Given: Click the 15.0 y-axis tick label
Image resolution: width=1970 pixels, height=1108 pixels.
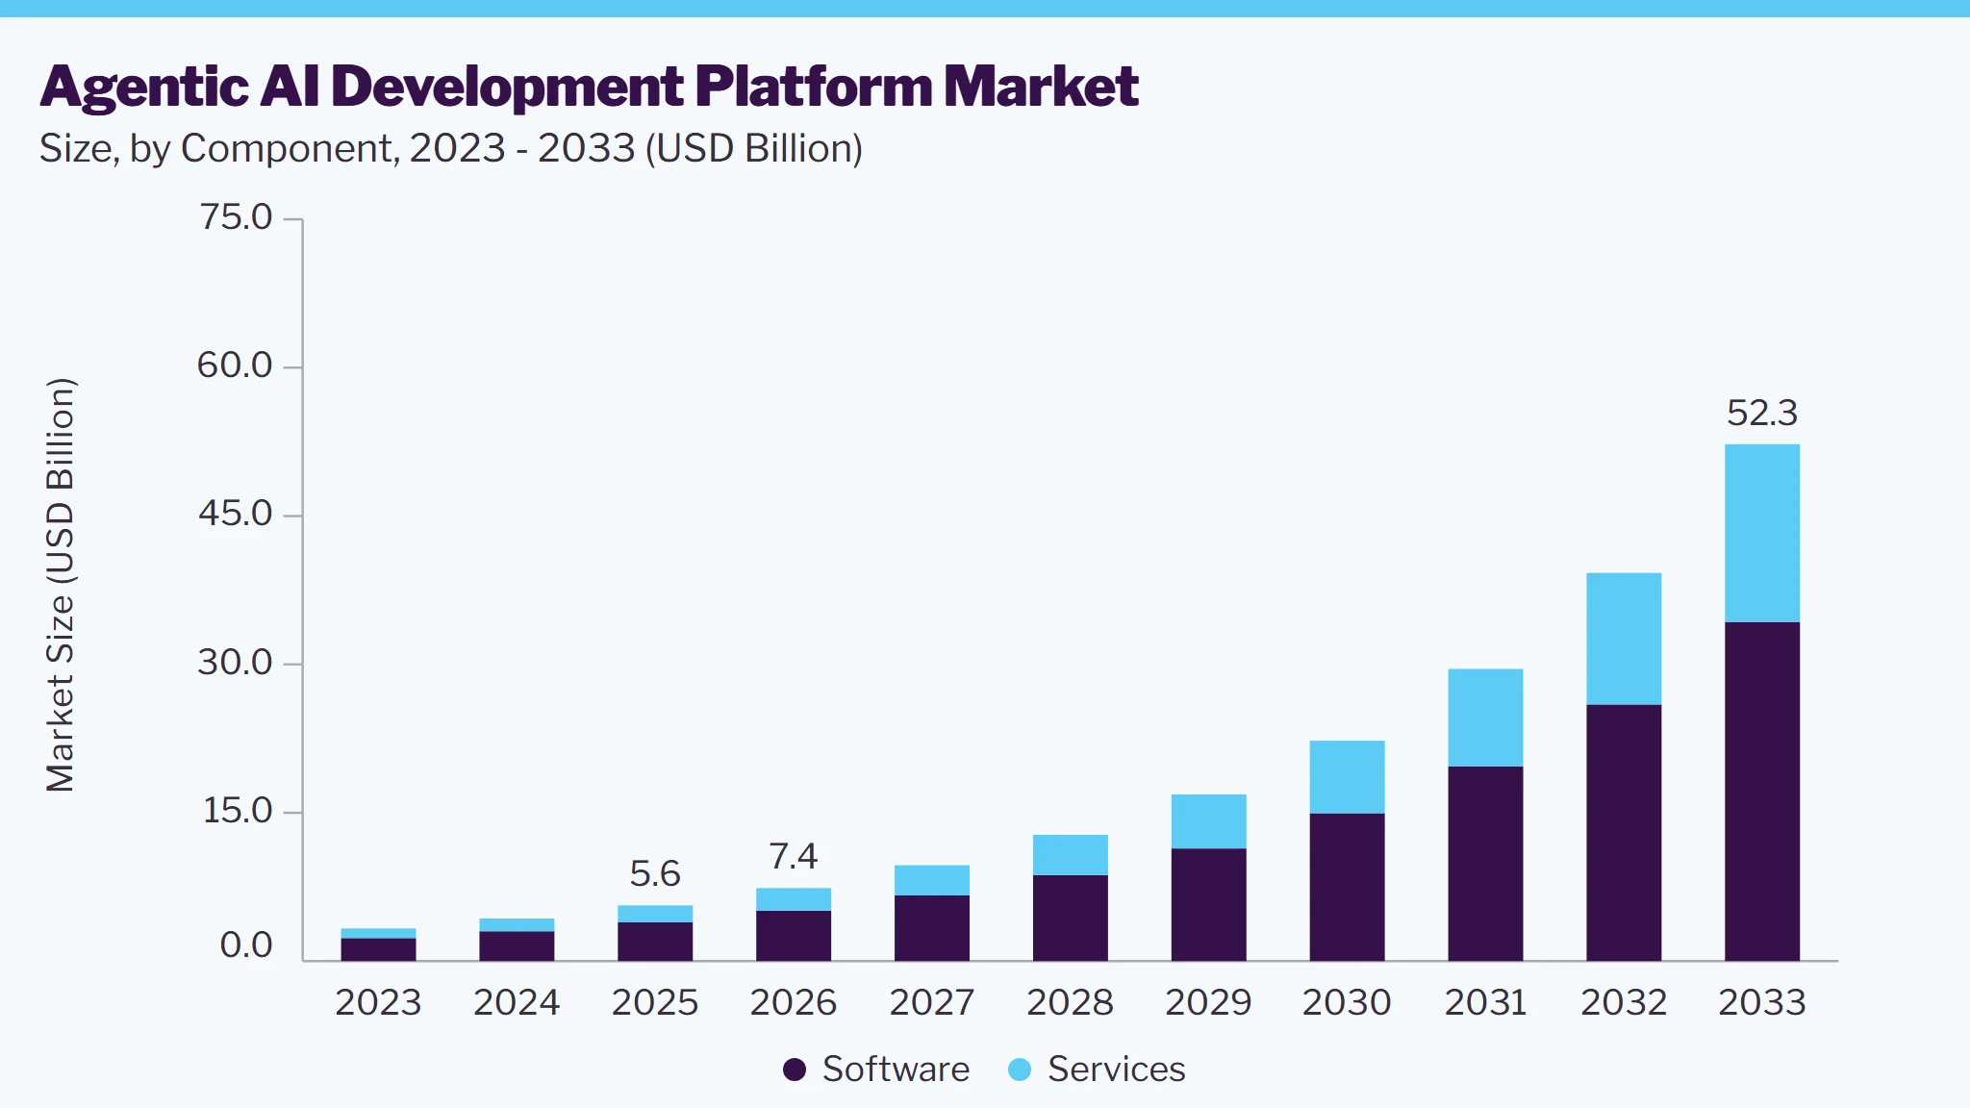Looking at the screenshot, I should pyautogui.click(x=238, y=811).
